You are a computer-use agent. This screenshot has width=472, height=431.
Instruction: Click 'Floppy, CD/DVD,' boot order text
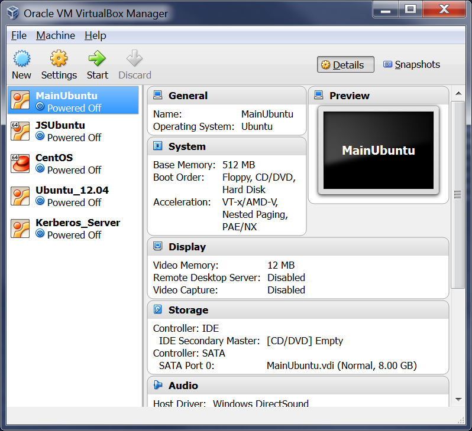pos(259,177)
